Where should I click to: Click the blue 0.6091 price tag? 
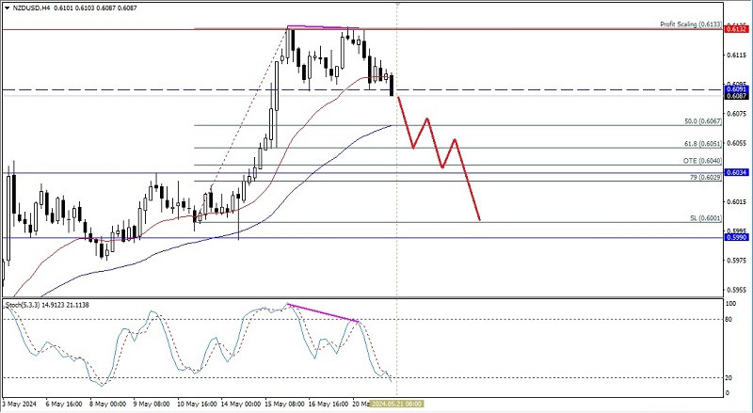click(736, 89)
